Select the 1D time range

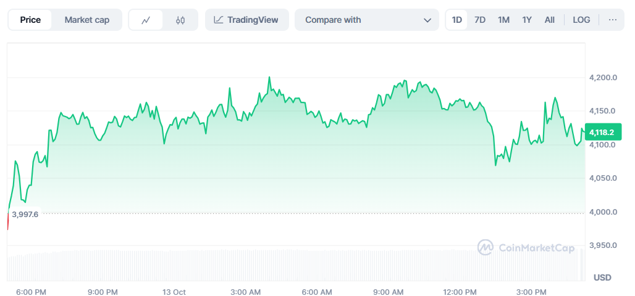[457, 20]
